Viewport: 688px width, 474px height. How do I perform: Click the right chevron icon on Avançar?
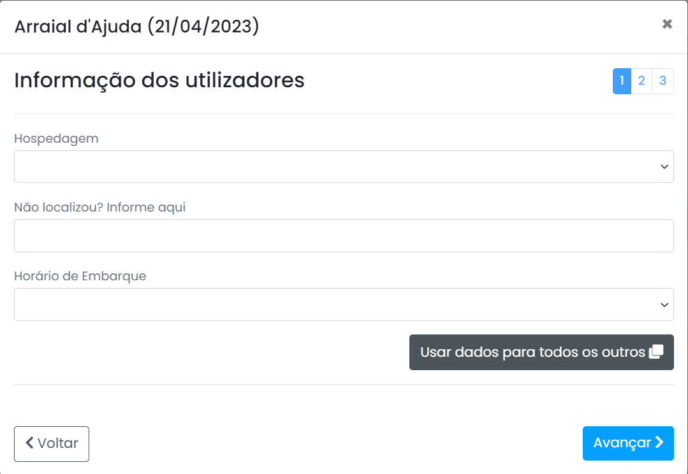(x=659, y=442)
